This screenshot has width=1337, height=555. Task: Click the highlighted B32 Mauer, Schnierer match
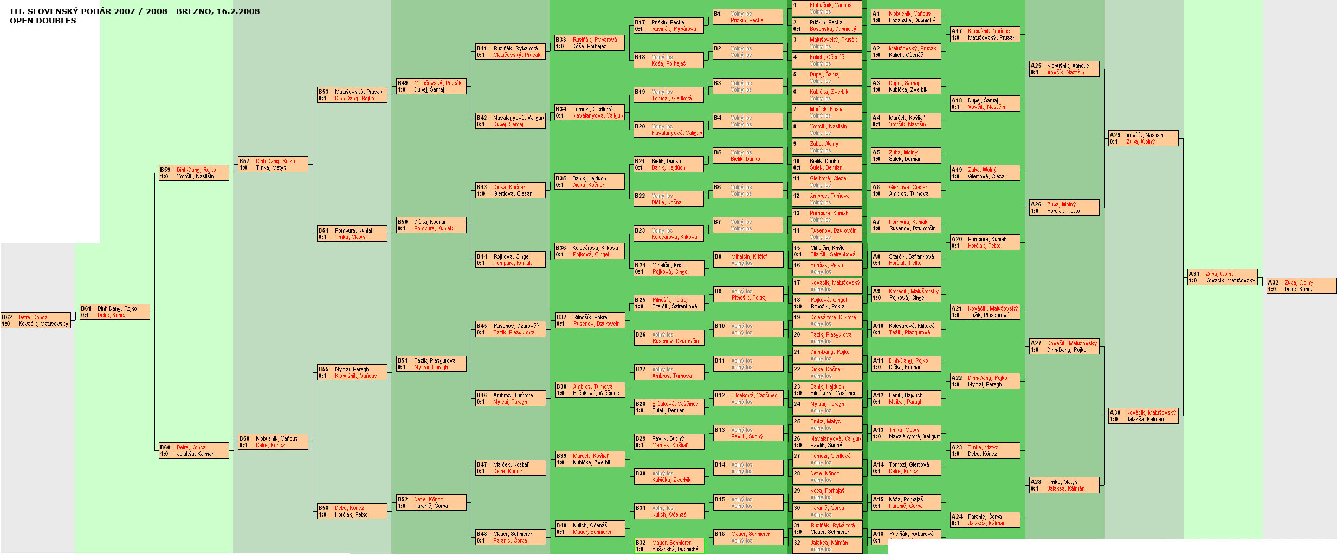(x=669, y=546)
